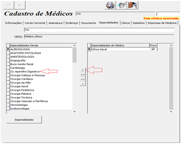Viewport: 181px width, 144px height.
Task: Click the cancel X toolbar button
Action: [x=20, y=5]
